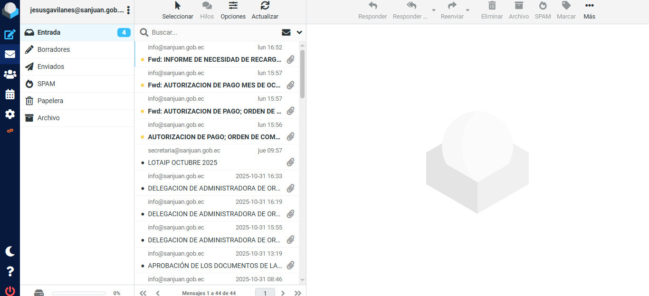Click the cPanel icon in sidebar
The image size is (649, 296).
(10, 131)
